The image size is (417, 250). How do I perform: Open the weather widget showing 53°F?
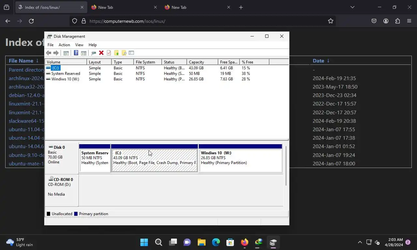click(20, 242)
